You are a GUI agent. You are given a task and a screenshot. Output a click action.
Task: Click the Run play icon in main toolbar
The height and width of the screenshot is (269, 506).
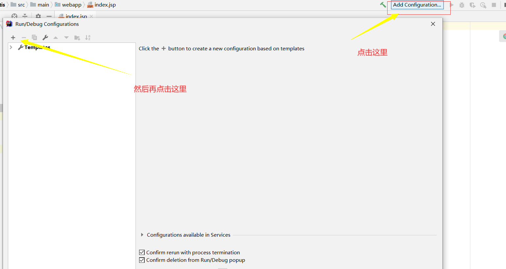pos(452,5)
